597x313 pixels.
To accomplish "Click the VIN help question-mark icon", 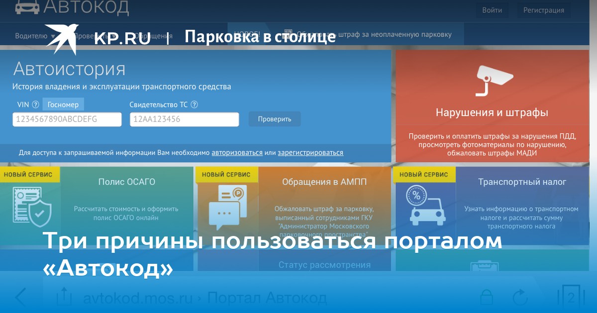I will (x=35, y=105).
